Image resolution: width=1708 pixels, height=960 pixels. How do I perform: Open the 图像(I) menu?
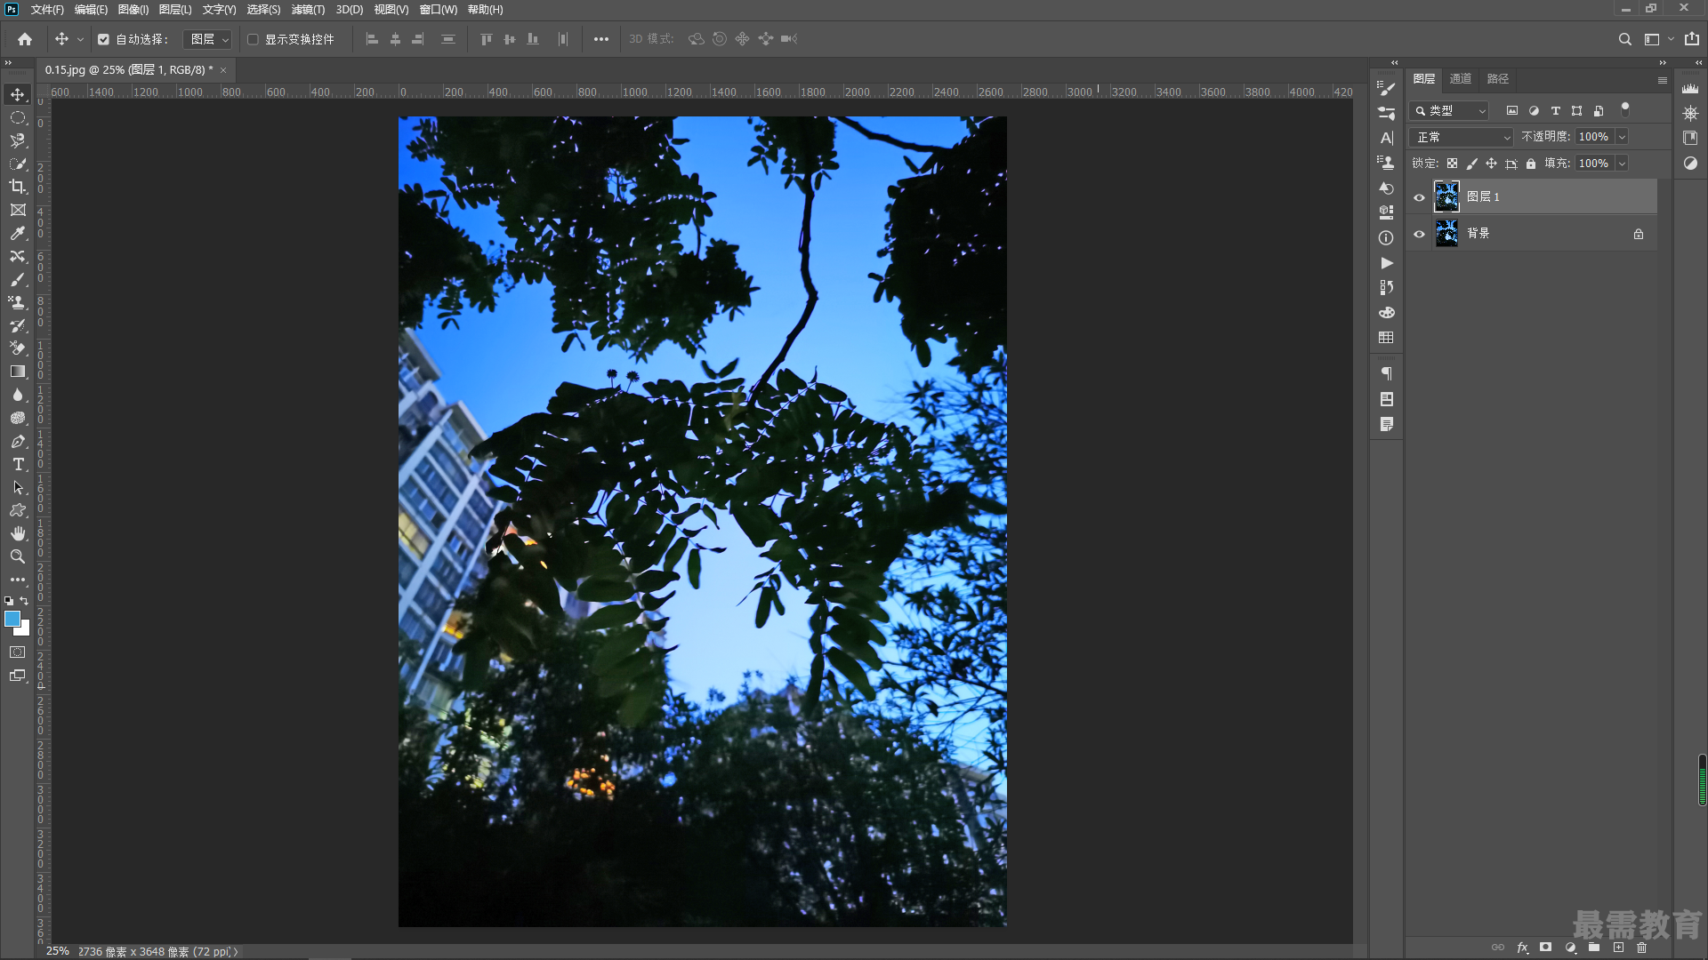133,10
